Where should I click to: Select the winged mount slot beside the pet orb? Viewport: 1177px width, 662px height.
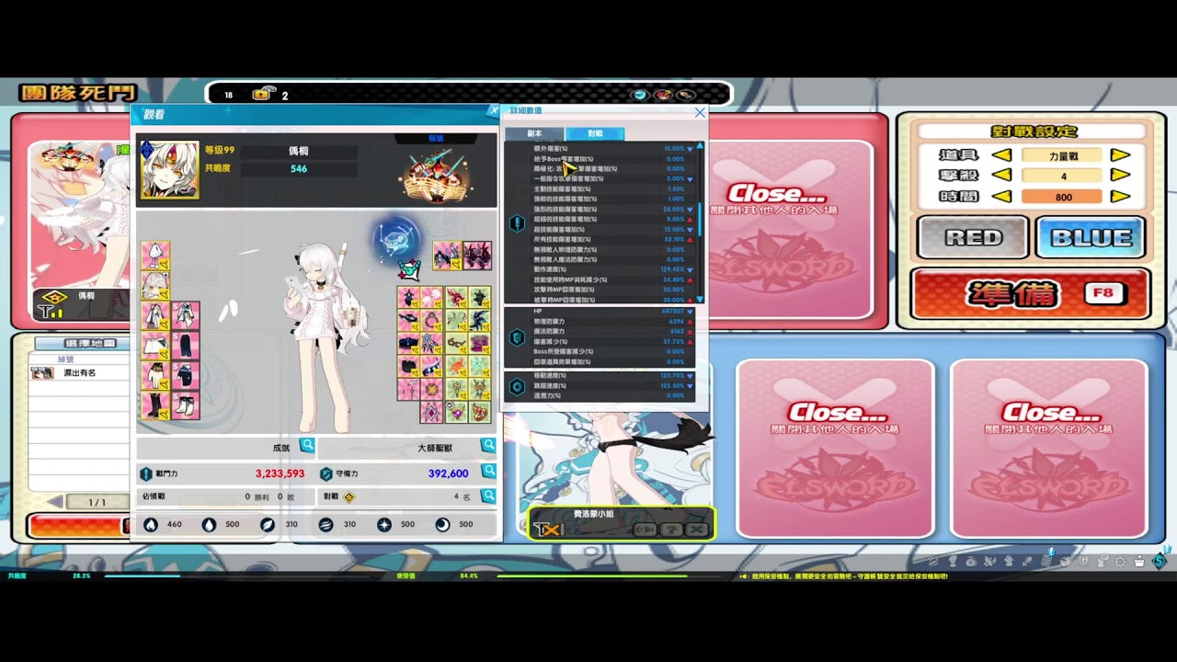[447, 256]
